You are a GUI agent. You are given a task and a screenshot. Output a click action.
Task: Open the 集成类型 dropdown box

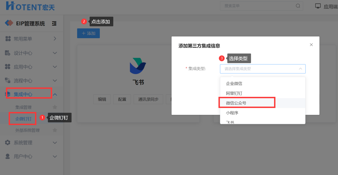point(262,69)
